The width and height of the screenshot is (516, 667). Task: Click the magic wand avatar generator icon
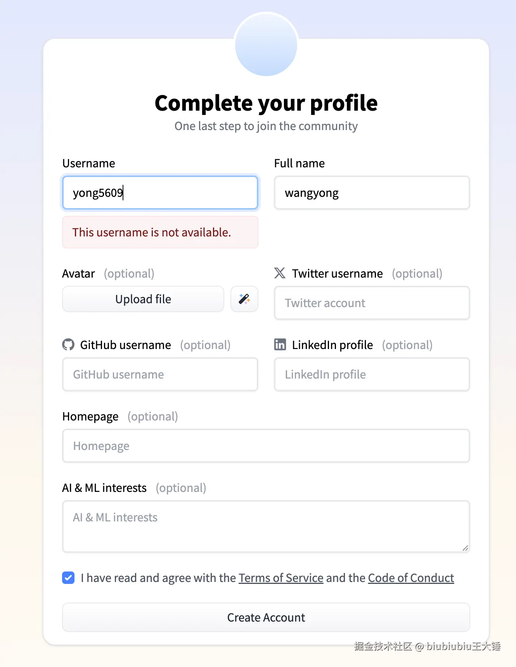click(x=244, y=299)
